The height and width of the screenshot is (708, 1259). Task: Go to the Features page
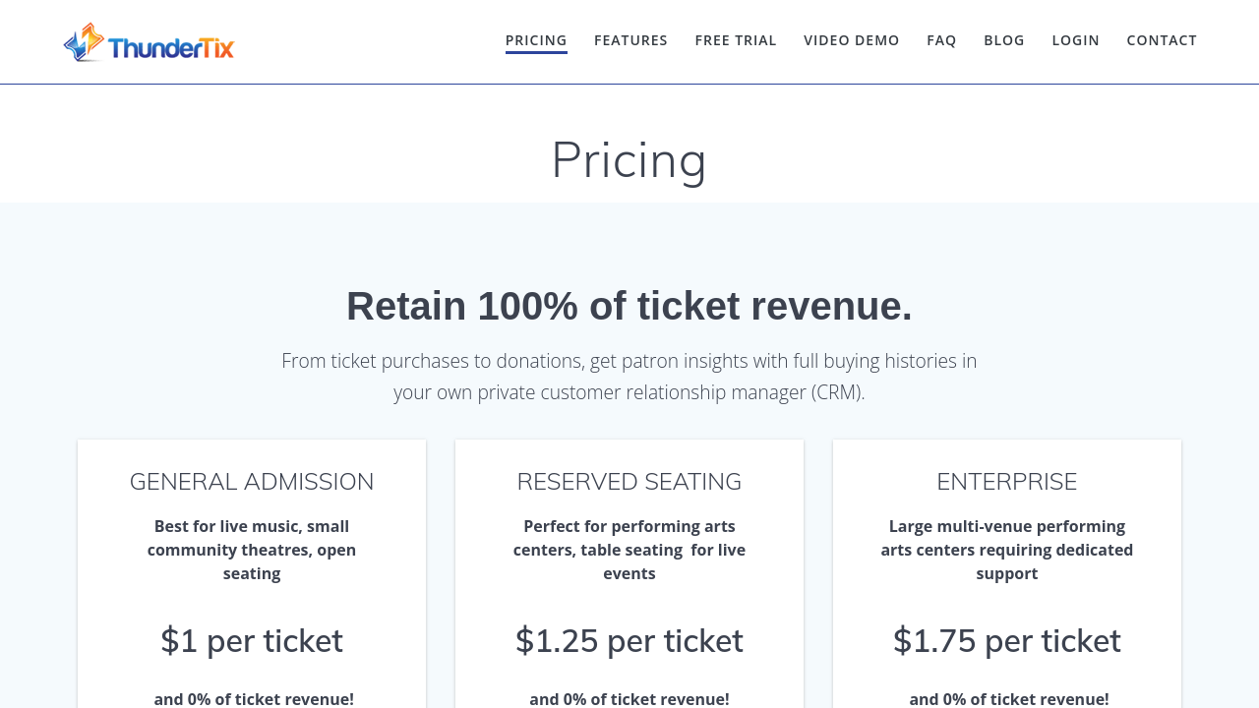[630, 40]
